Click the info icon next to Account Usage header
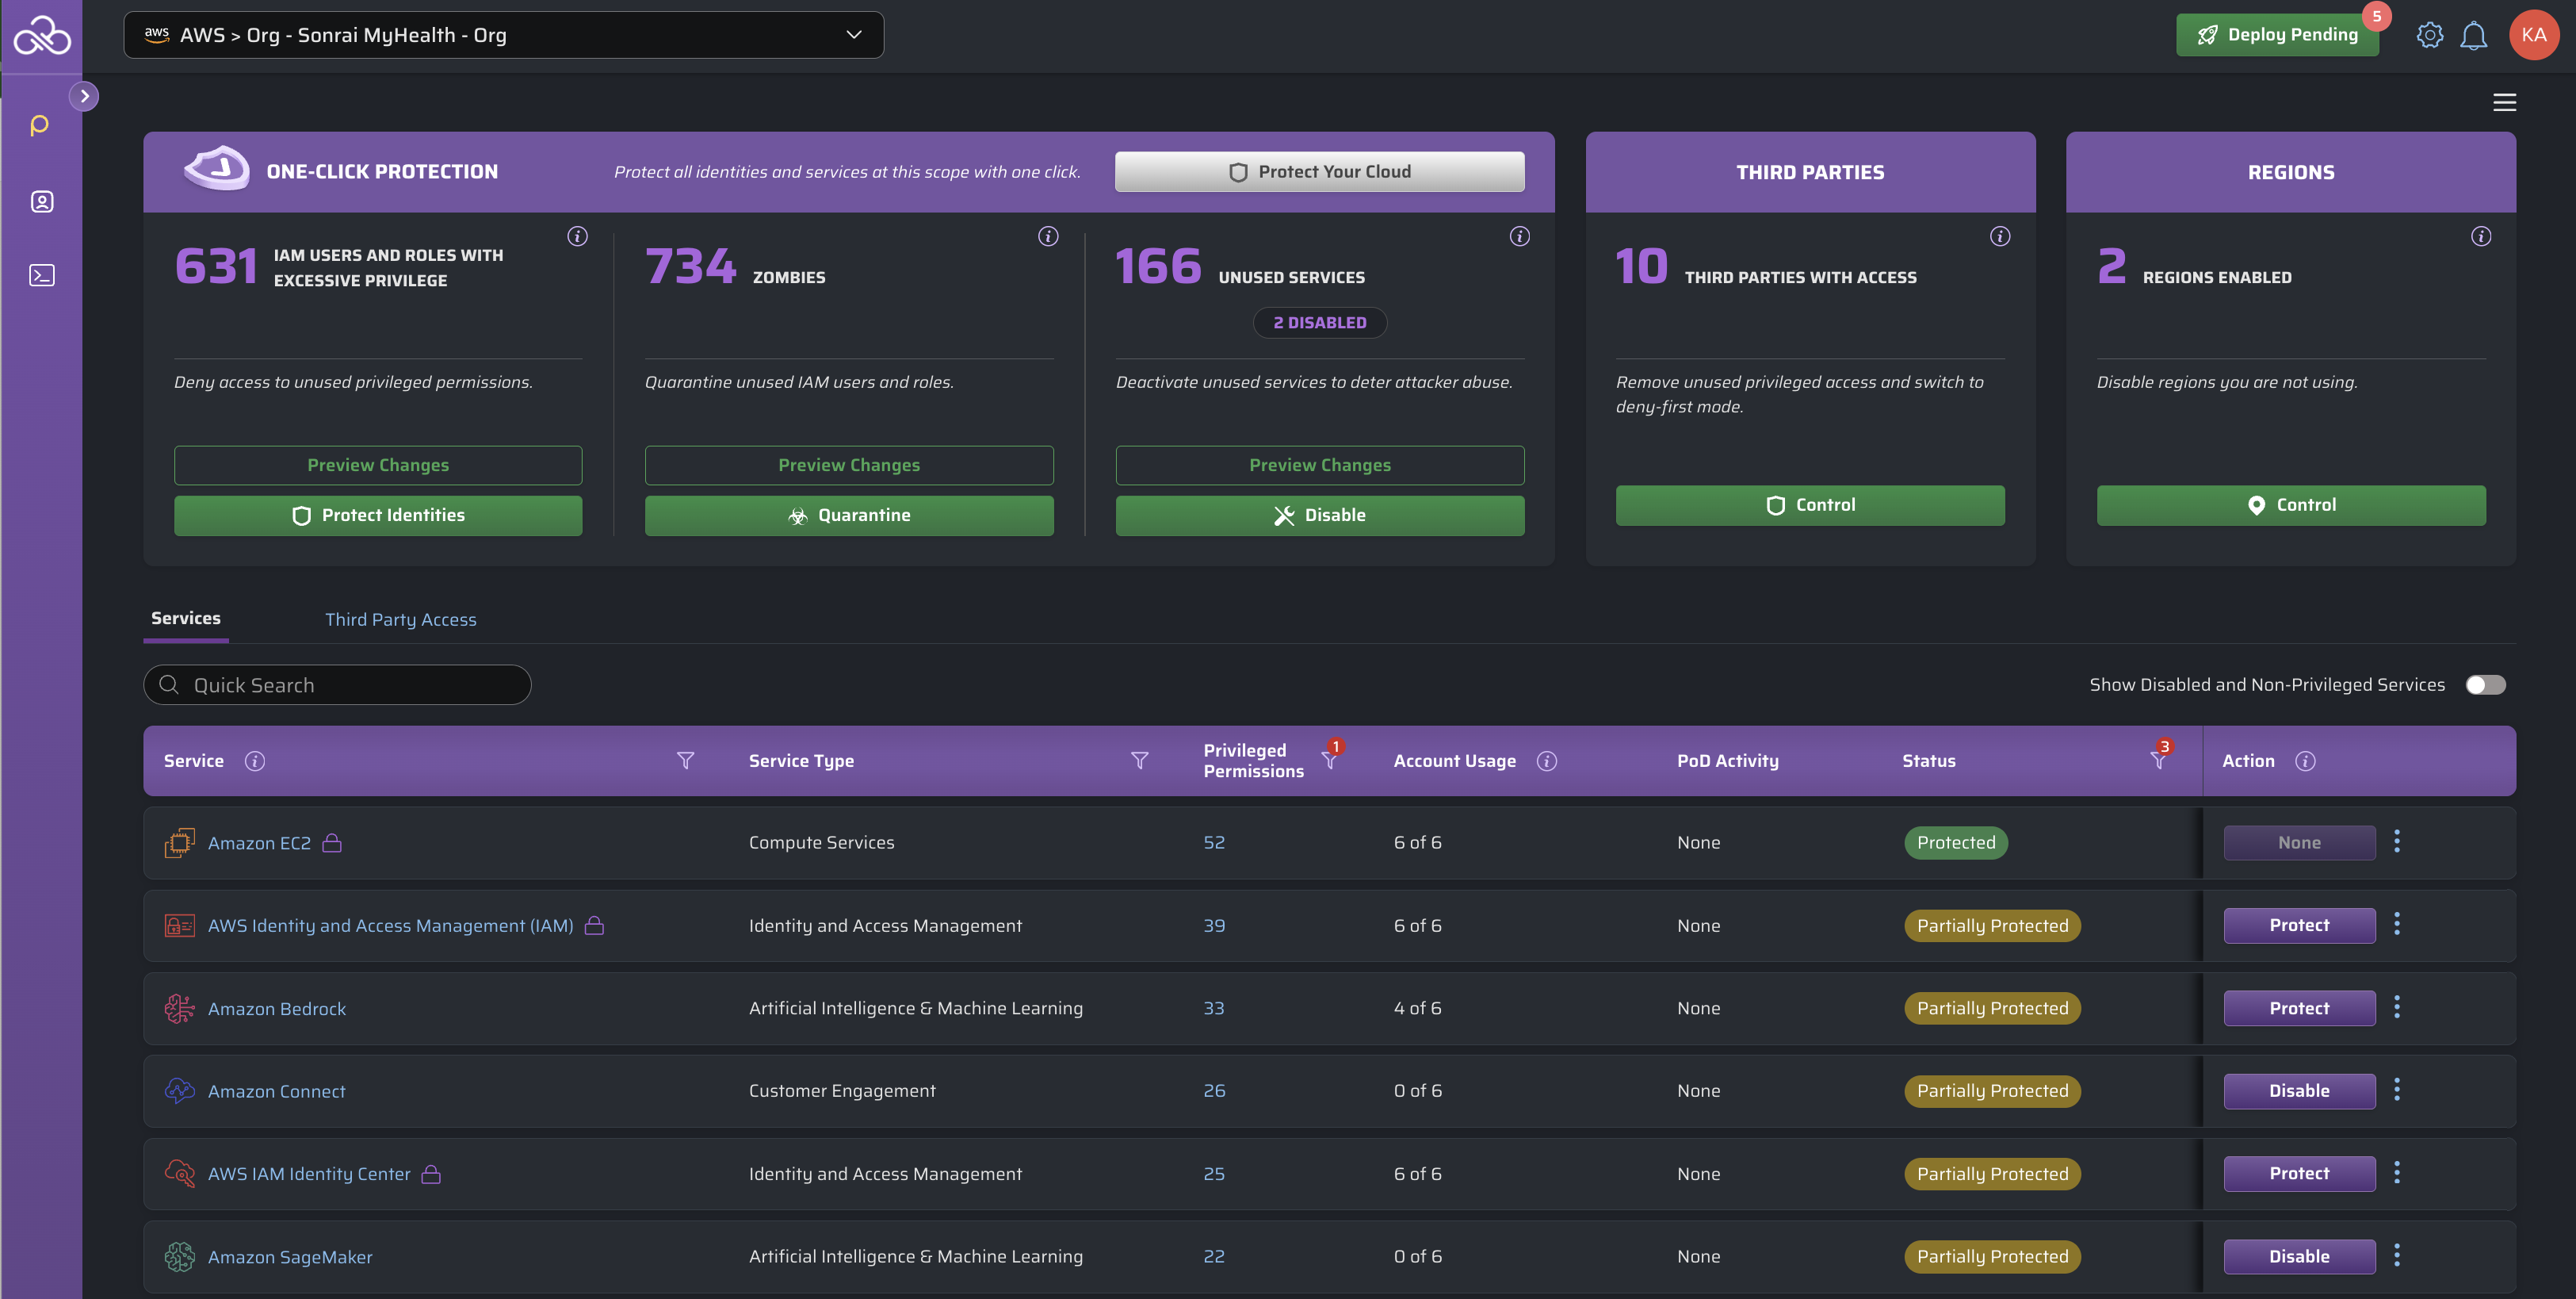Image resolution: width=2576 pixels, height=1299 pixels. pyautogui.click(x=1547, y=761)
